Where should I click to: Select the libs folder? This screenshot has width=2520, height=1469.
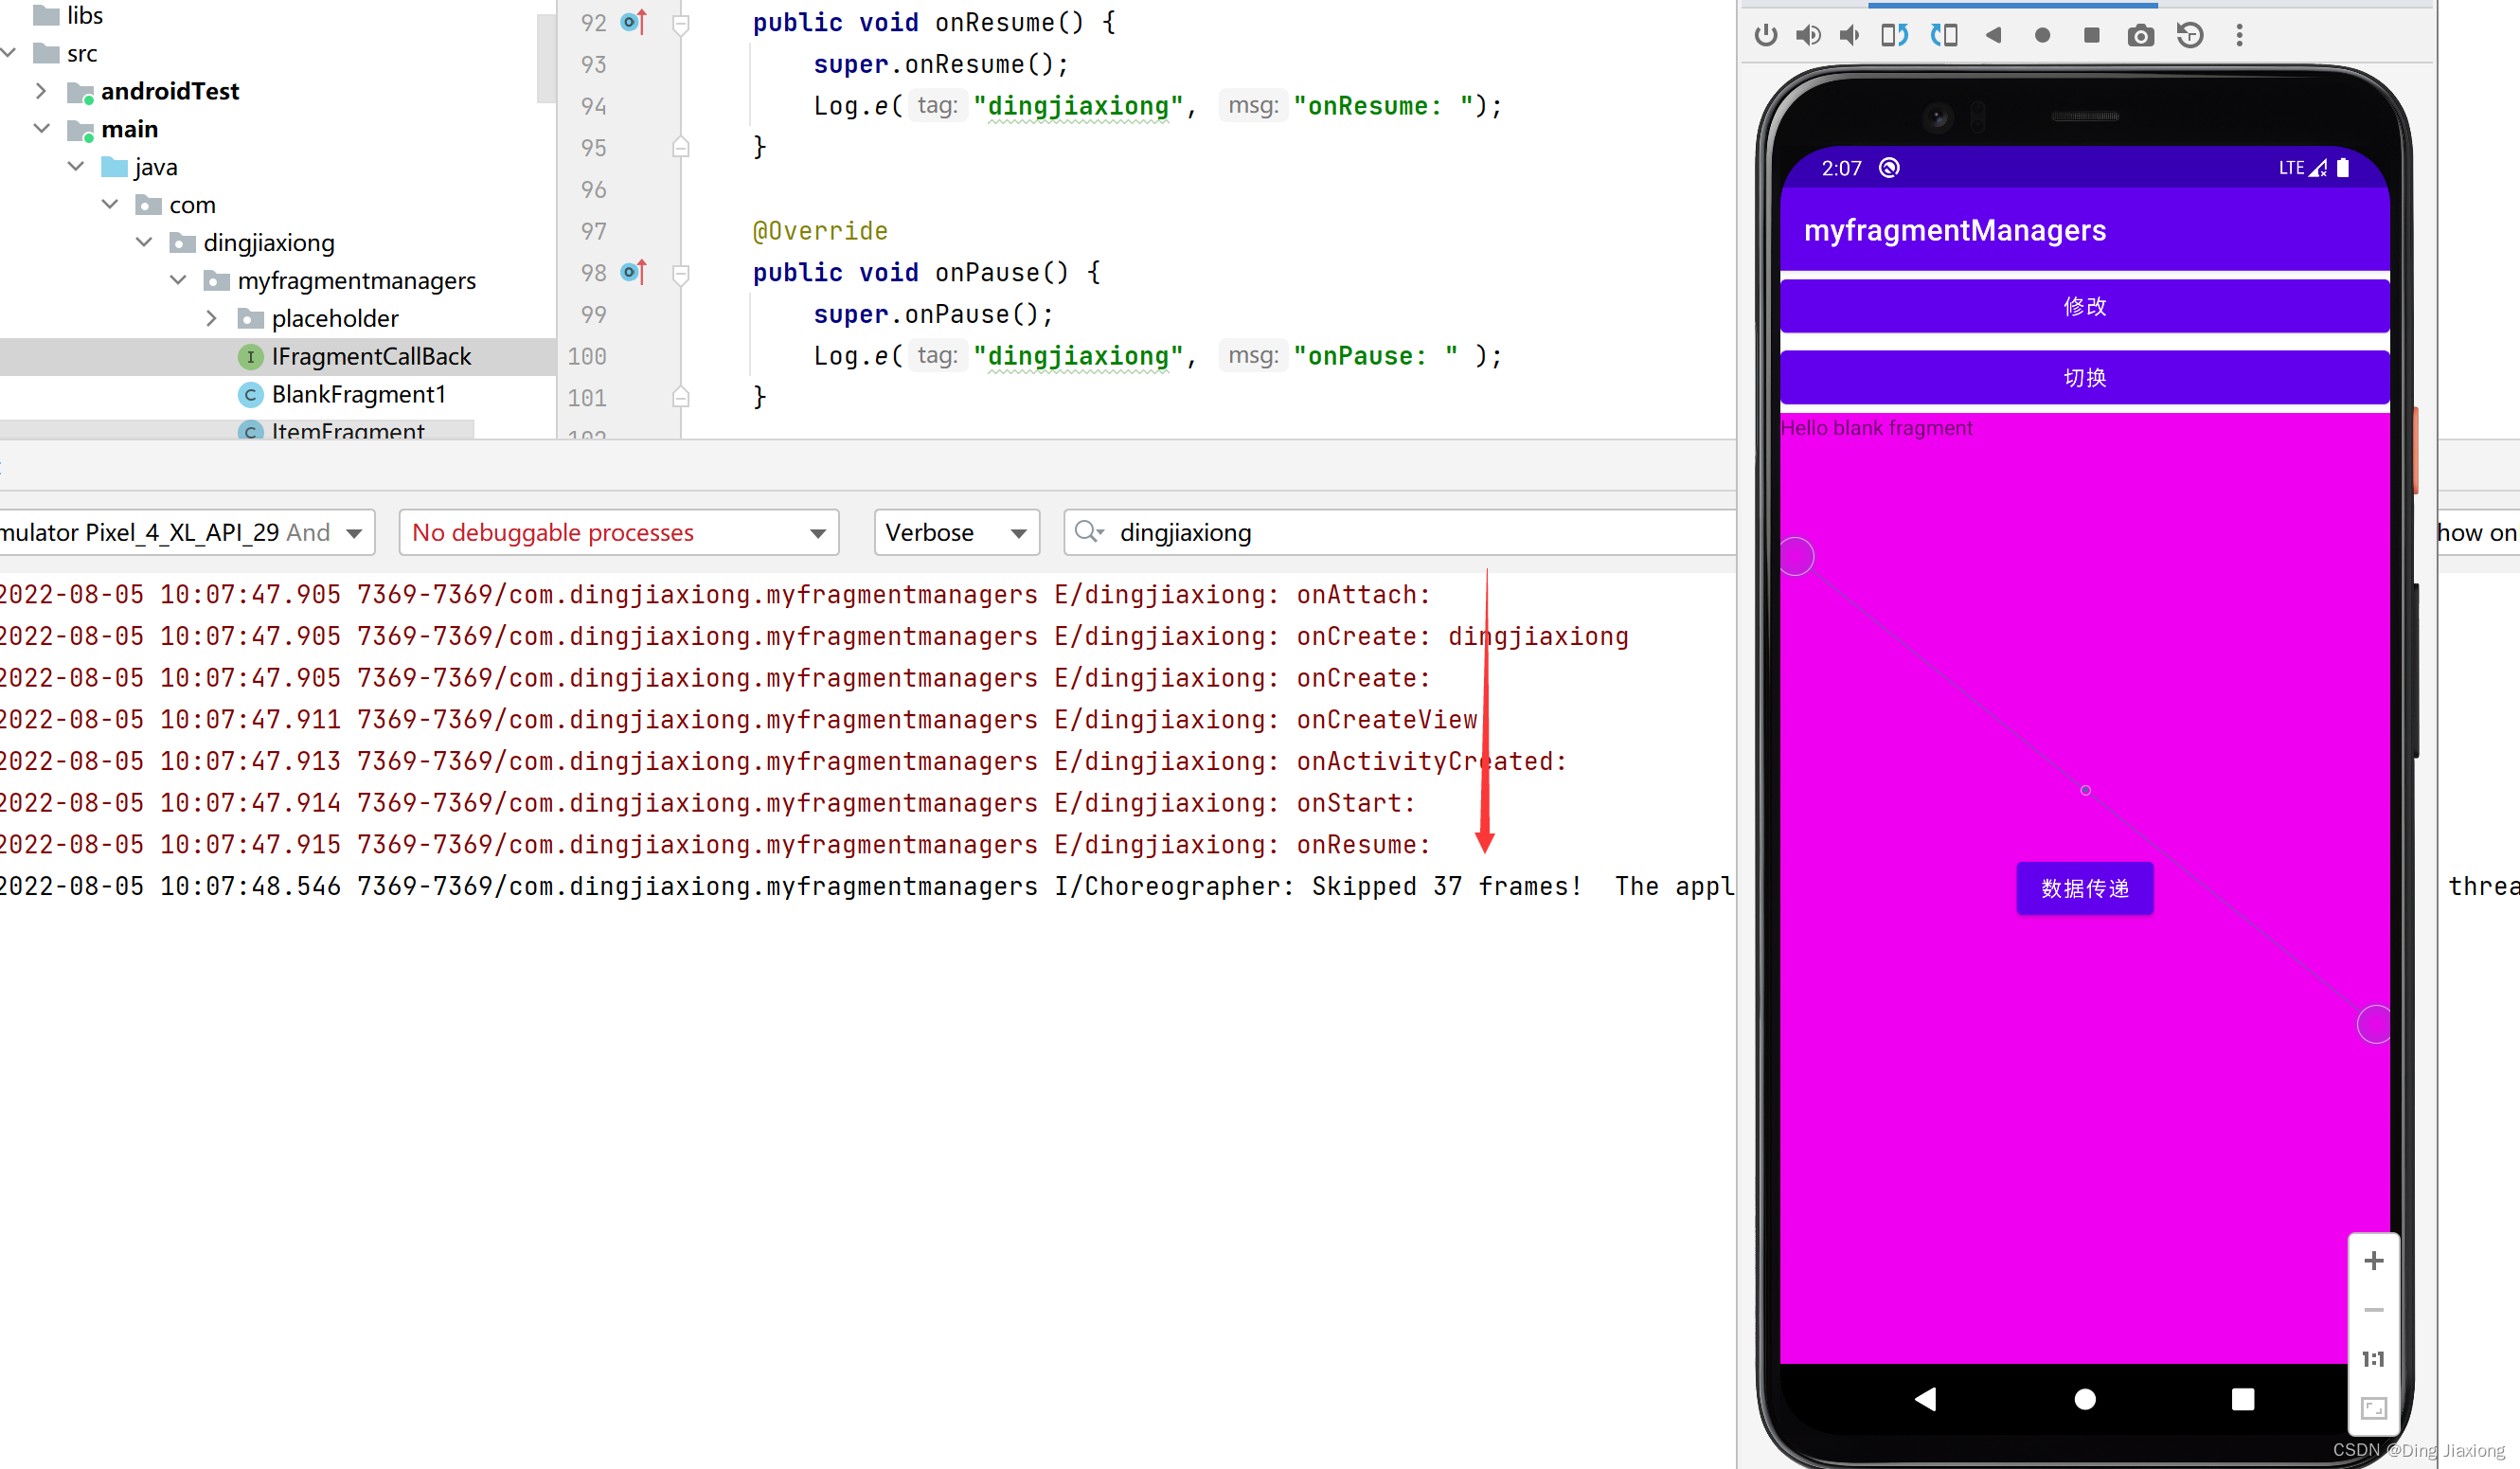click(68, 15)
